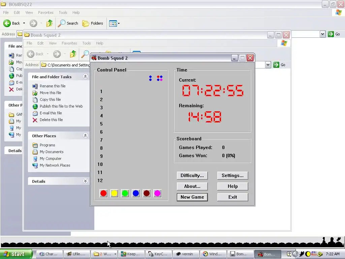
Task: Open Favorites menu in BOMBSQ22 window
Action: coord(45,12)
